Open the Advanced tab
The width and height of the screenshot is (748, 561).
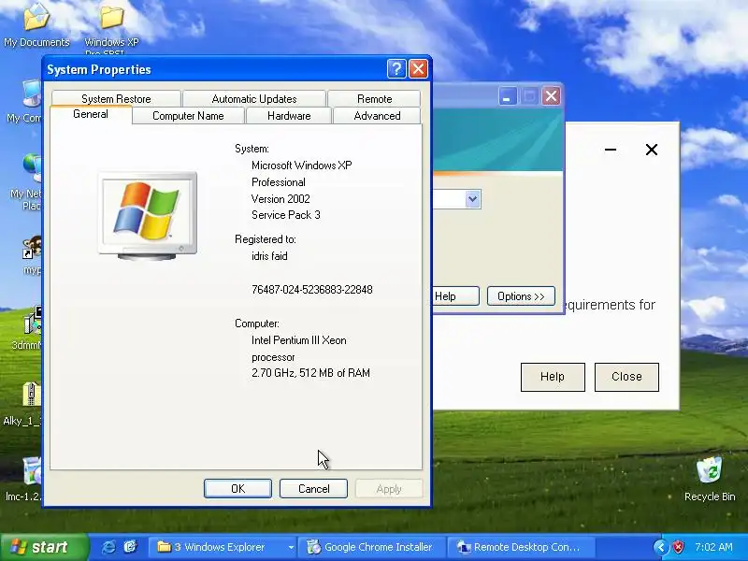click(377, 116)
